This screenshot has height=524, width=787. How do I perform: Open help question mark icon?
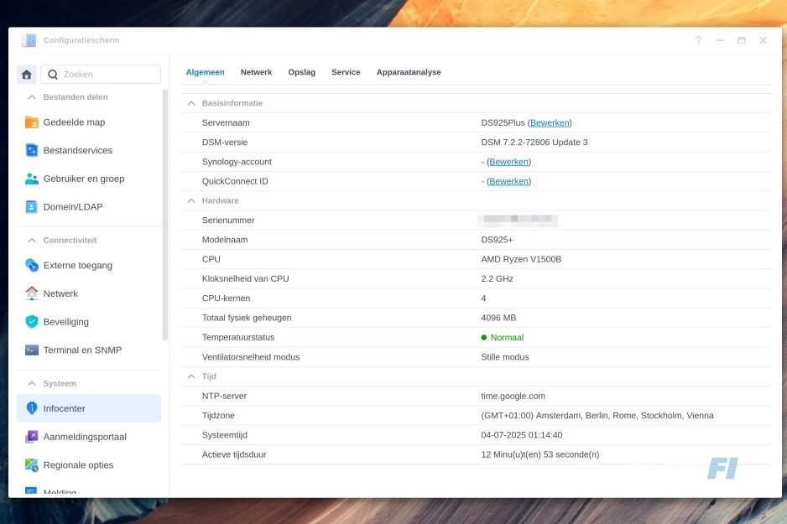(698, 40)
